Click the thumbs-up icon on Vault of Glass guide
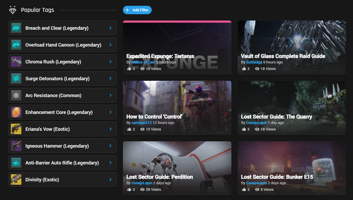This screenshot has width=353, height=200. pyautogui.click(x=244, y=69)
